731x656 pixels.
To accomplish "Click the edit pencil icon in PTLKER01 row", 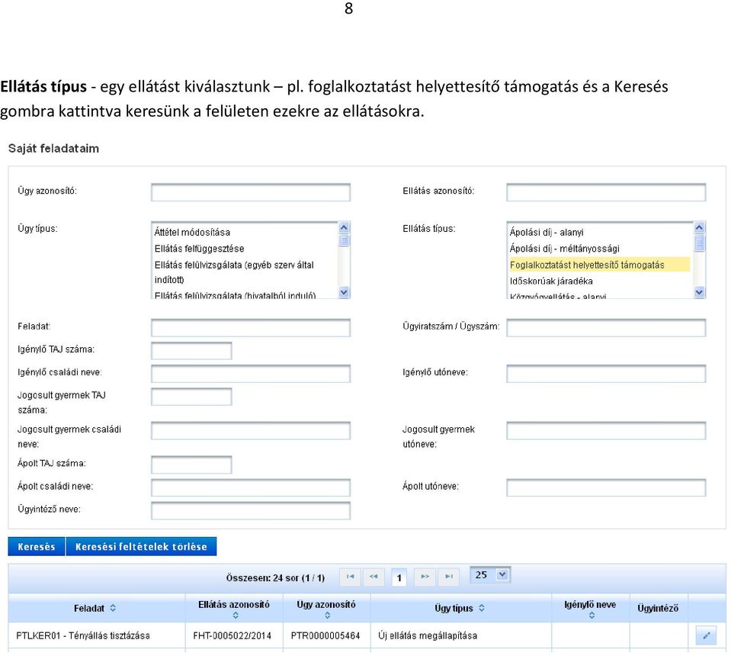I will point(706,635).
